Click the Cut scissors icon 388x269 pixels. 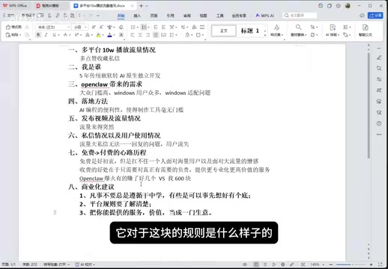[x=27, y=27]
